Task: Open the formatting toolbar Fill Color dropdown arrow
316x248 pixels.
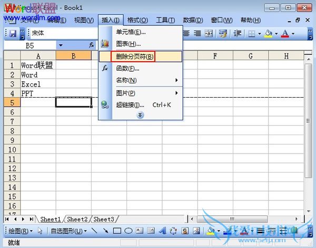Action: (x=276, y=34)
